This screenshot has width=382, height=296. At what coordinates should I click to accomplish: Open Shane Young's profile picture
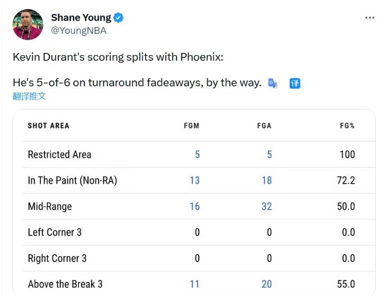click(x=28, y=24)
